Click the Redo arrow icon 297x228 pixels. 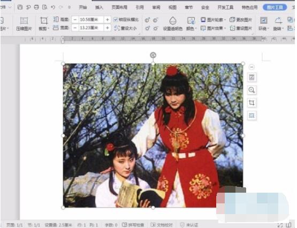coord(61,7)
